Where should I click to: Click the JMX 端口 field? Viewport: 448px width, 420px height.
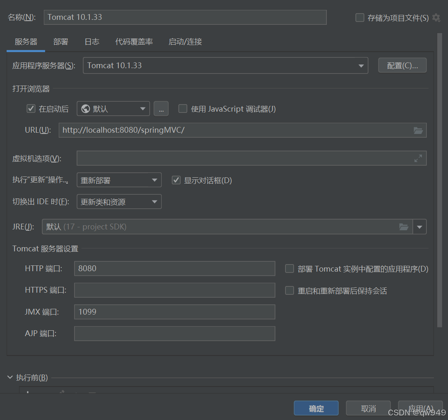[175, 312]
